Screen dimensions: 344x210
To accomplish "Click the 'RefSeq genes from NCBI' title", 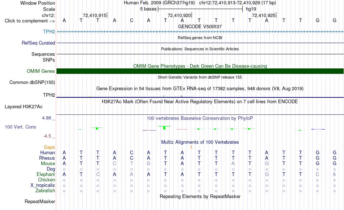I will (200, 38).
